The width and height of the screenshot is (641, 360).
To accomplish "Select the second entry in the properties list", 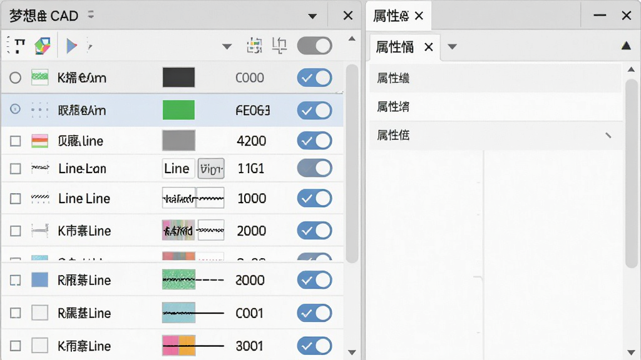I will tap(496, 106).
